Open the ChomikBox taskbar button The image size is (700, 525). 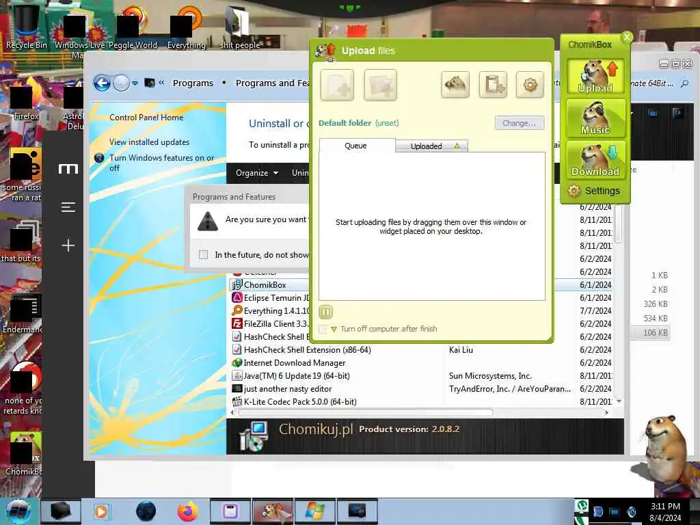pyautogui.click(x=273, y=511)
